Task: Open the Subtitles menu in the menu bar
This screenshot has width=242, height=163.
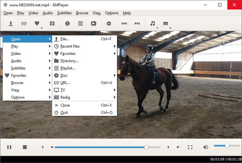Action: (x=65, y=13)
